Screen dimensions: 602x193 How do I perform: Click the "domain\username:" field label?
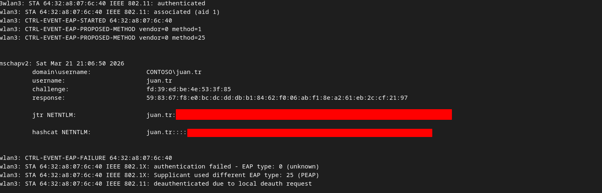click(62, 72)
